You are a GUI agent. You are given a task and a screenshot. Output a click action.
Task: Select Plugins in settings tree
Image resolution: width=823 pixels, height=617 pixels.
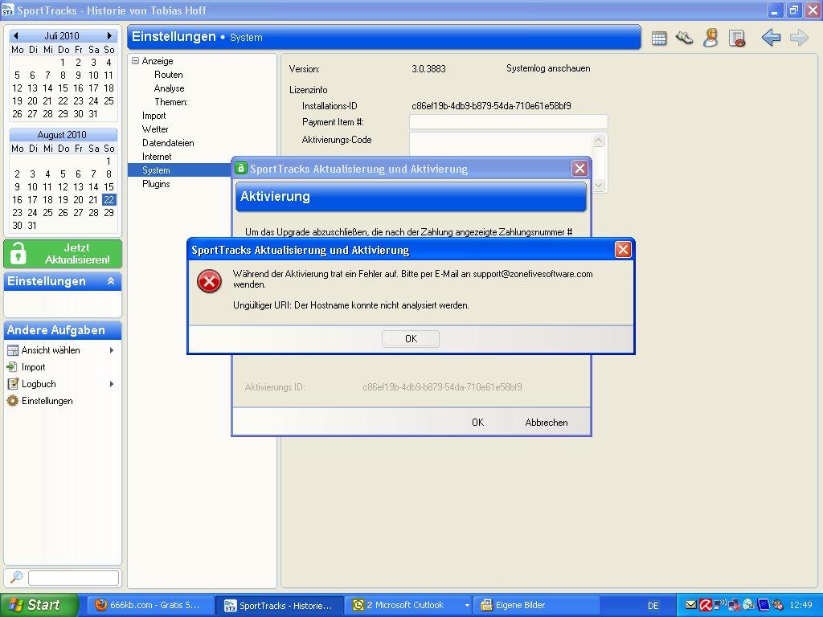156,184
